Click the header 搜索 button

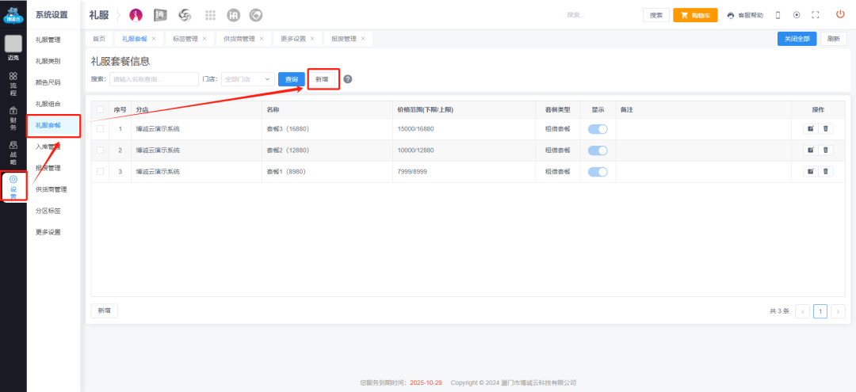tap(656, 15)
